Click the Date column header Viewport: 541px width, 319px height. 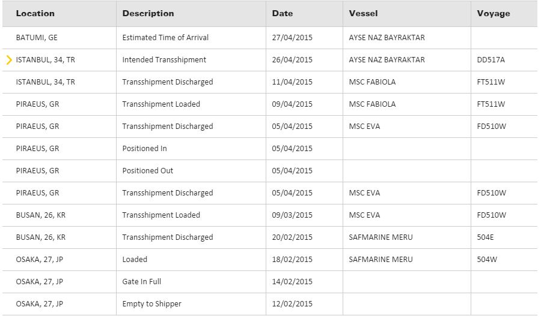(x=283, y=13)
